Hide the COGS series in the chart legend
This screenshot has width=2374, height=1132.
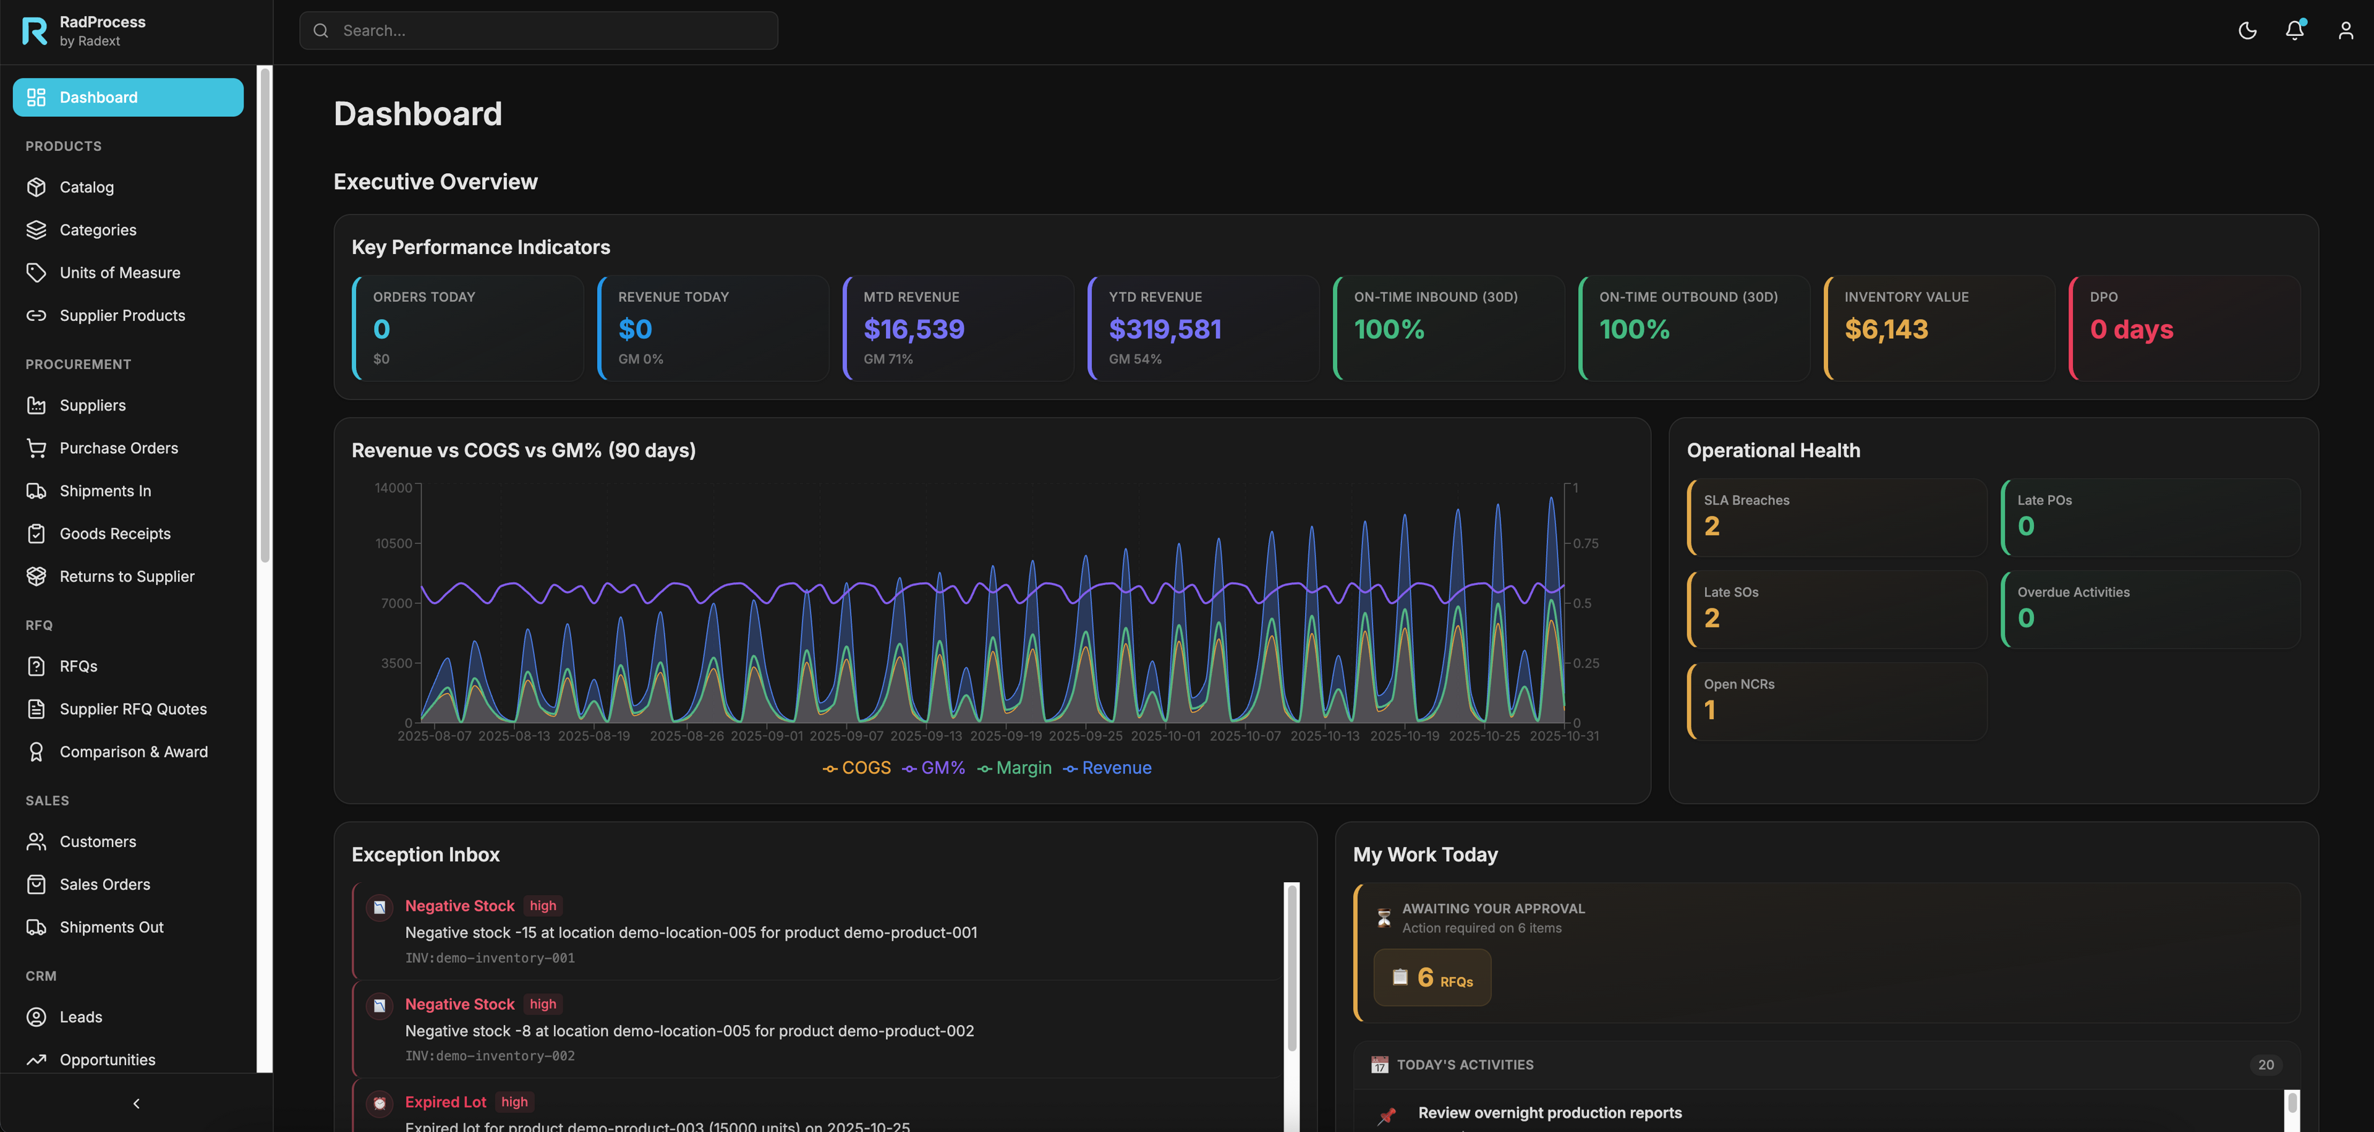coord(856,768)
